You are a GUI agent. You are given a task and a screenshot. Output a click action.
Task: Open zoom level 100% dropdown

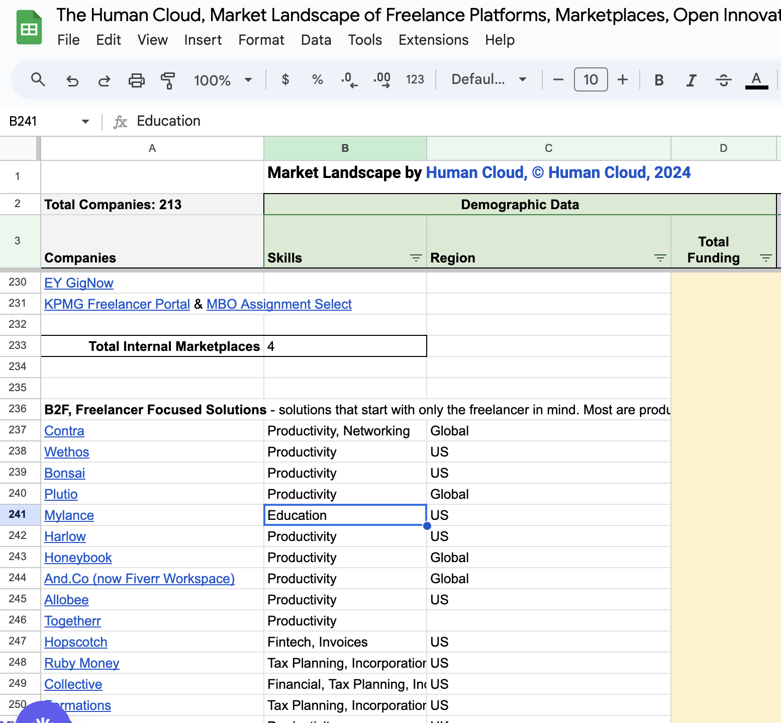[223, 80]
